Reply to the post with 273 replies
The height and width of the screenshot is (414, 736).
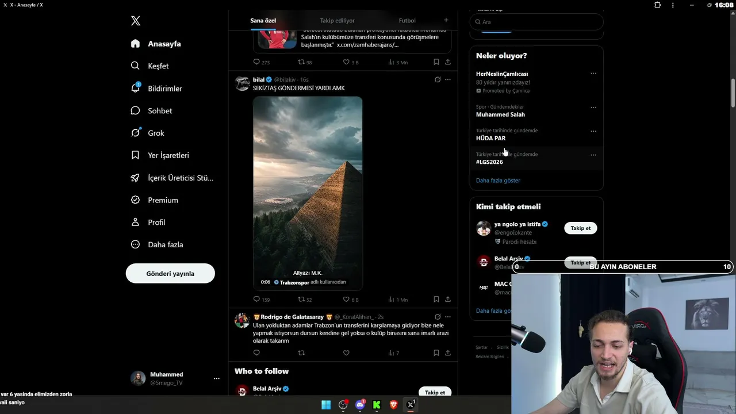[x=261, y=62]
